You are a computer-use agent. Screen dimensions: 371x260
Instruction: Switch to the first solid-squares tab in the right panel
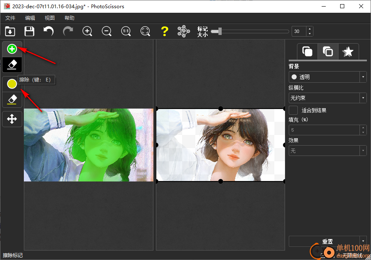coord(307,51)
